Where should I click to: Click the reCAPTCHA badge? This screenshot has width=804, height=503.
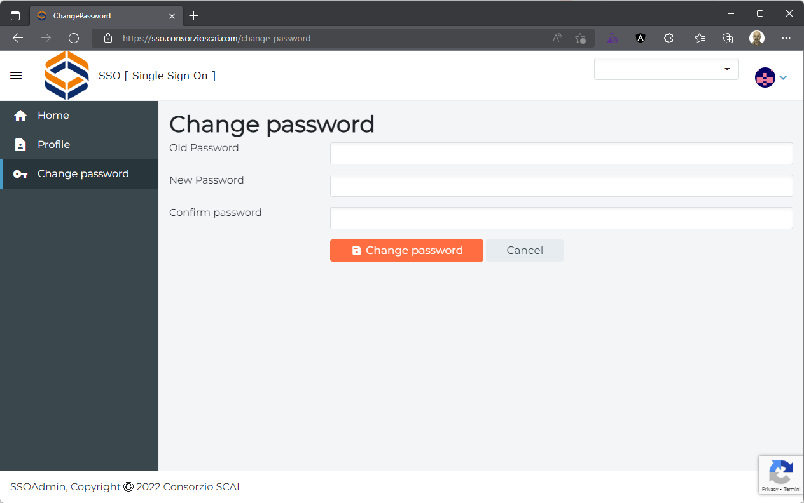pyautogui.click(x=781, y=474)
